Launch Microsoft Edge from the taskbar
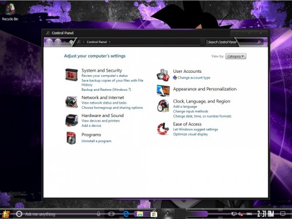 tap(126, 214)
